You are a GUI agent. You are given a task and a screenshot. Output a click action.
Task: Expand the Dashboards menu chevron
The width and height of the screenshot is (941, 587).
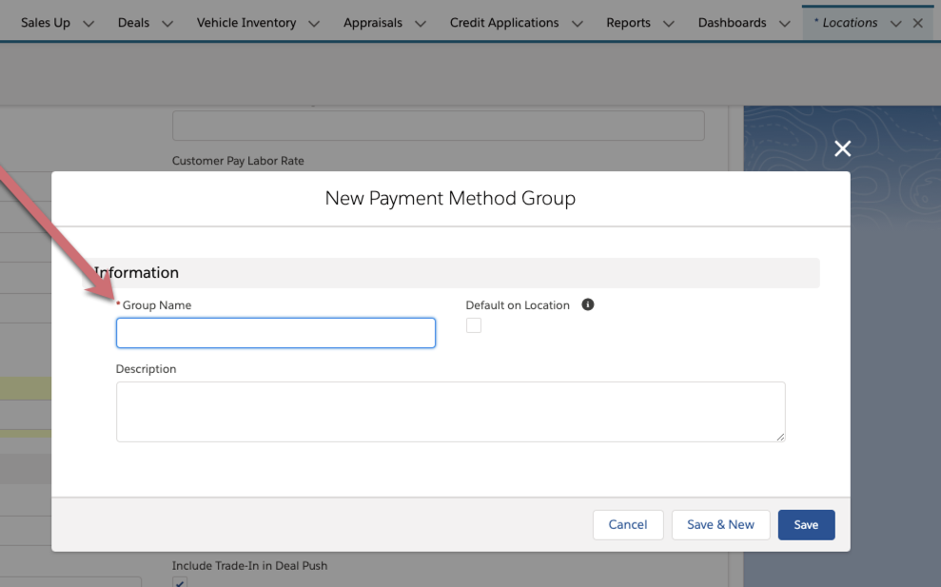click(x=784, y=24)
